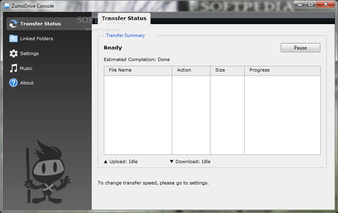Image resolution: width=338 pixels, height=213 pixels.
Task: Click the download arrow icon
Action: (171, 162)
